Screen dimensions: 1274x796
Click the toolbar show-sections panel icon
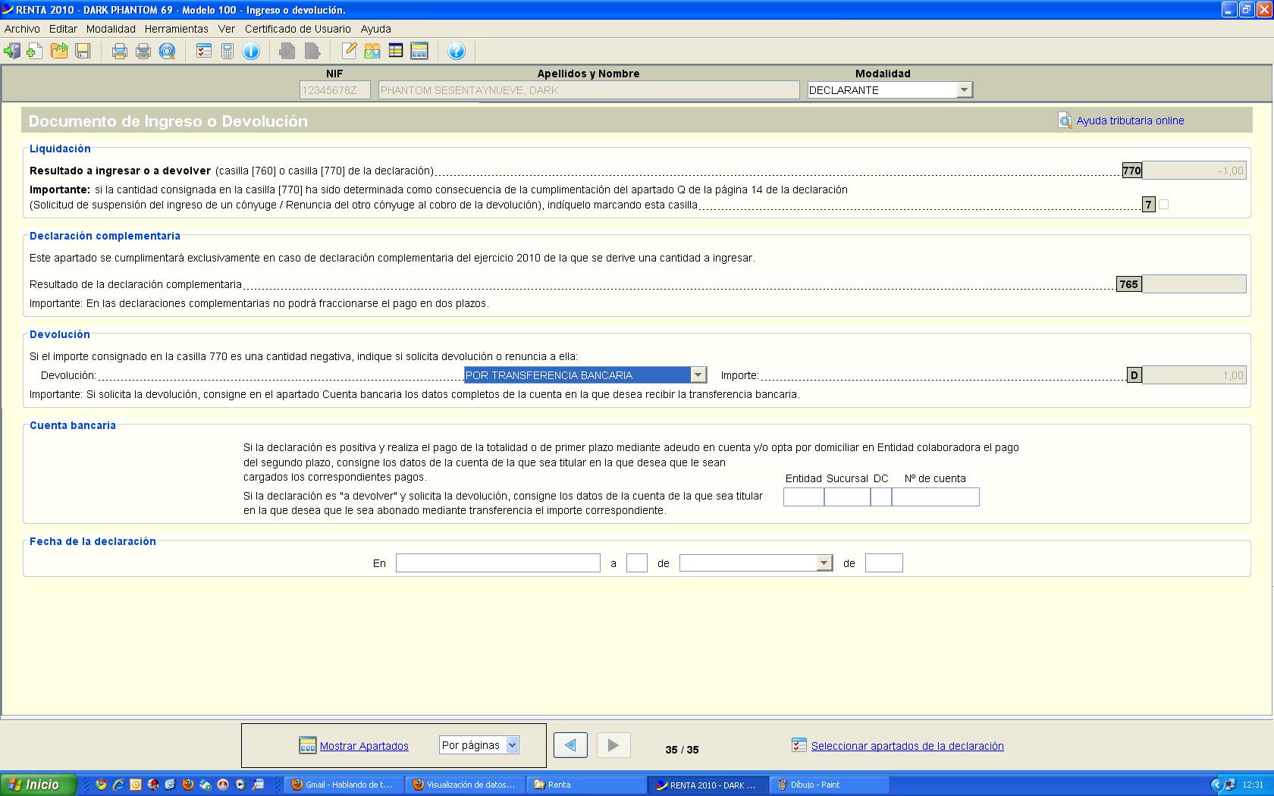[x=419, y=51]
